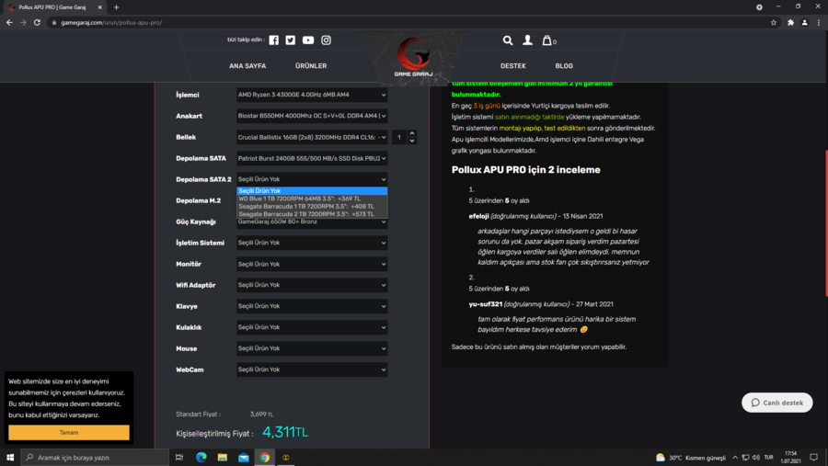Open the YouTube social icon
828x466 pixels.
click(308, 40)
